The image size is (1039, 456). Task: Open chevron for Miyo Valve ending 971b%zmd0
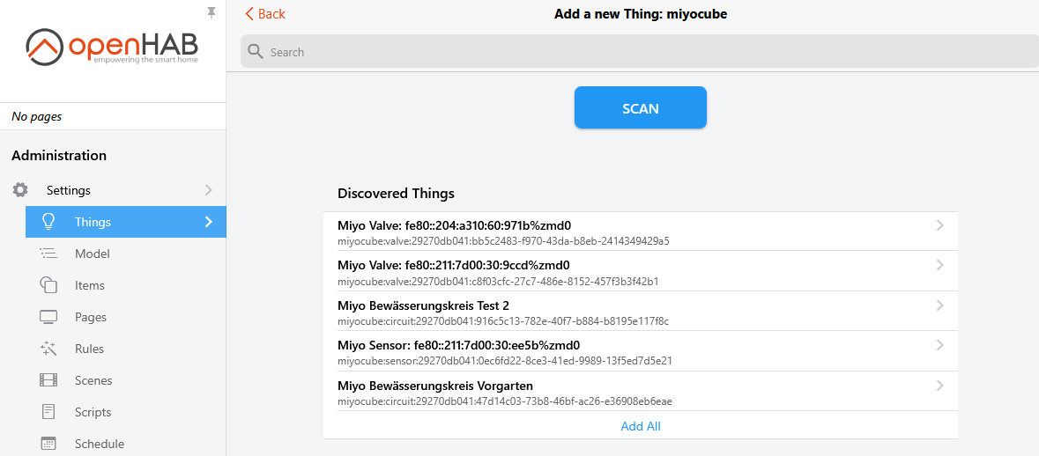[x=939, y=225]
